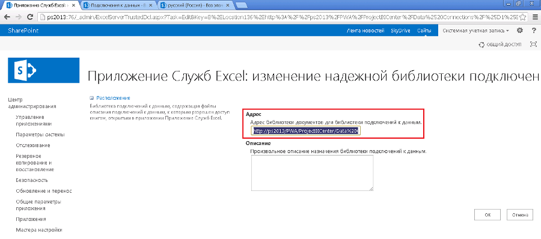Viewport: 541px width, 239px height.
Task: Bookmark page with the star icon
Action: pos(524,17)
